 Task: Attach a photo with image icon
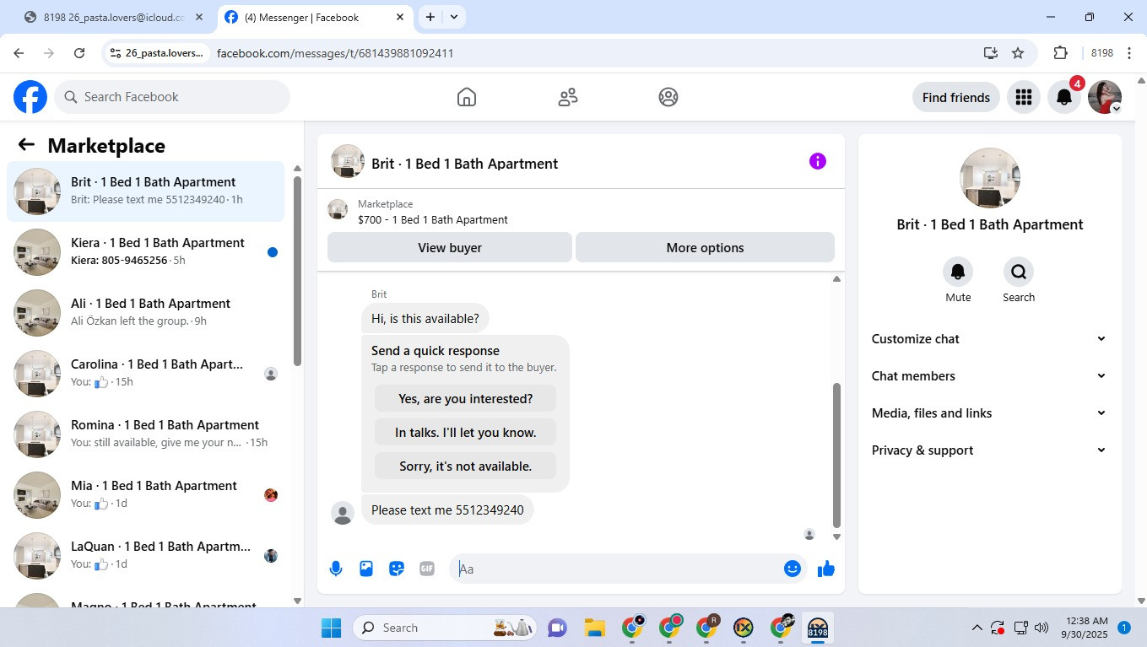[x=366, y=569]
